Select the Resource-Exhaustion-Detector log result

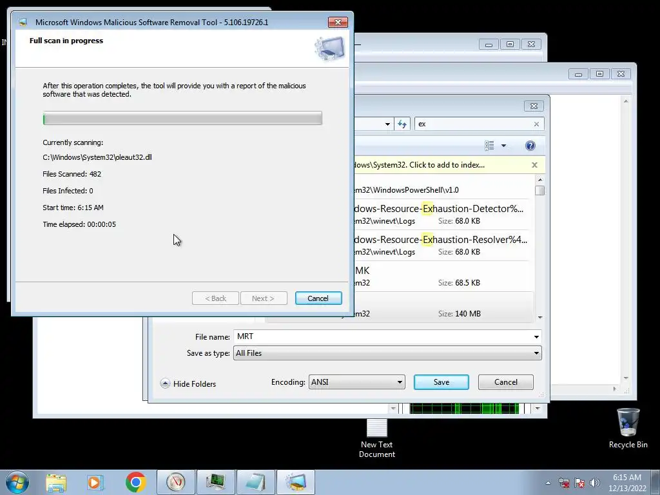[441, 214]
